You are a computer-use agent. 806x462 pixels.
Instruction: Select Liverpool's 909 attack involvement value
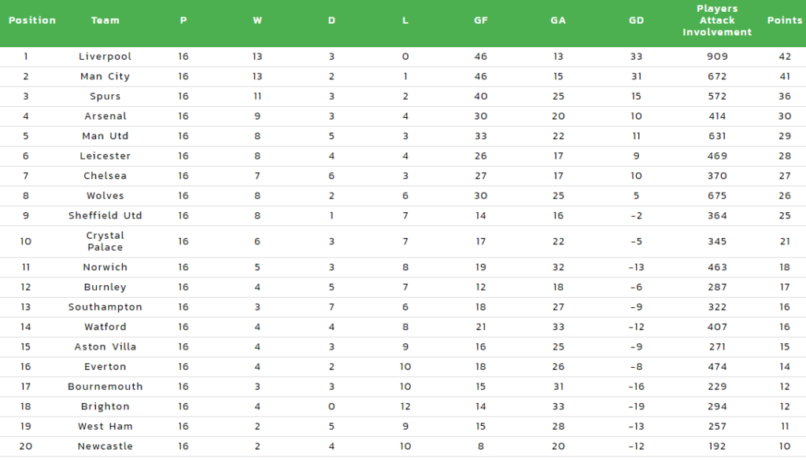717,57
